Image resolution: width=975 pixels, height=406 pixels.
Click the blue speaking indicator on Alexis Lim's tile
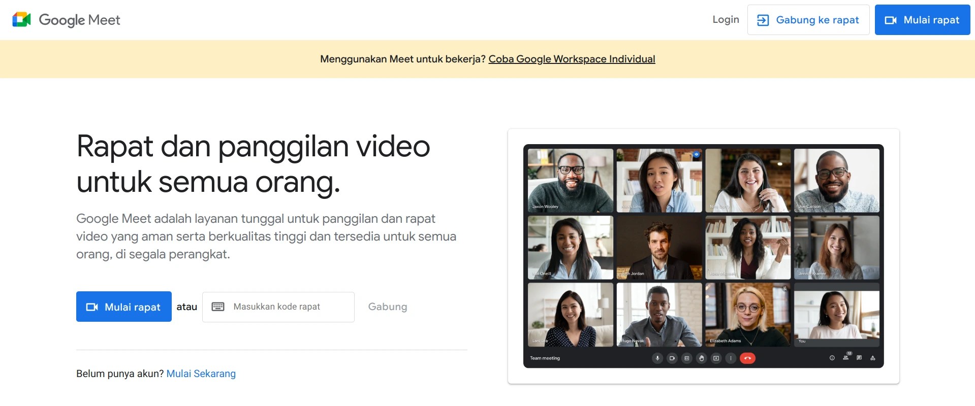pos(696,154)
